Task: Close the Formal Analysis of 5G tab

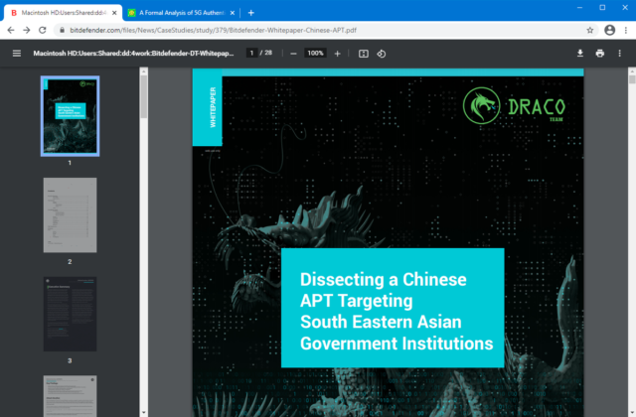Action: 232,13
